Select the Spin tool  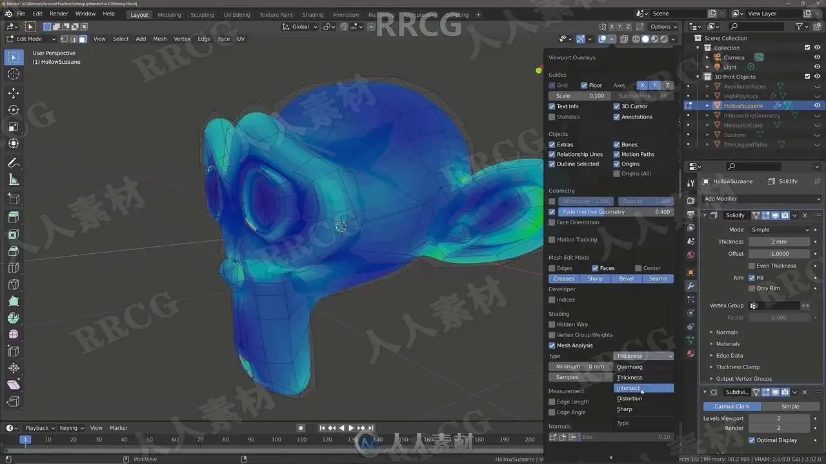click(14, 318)
